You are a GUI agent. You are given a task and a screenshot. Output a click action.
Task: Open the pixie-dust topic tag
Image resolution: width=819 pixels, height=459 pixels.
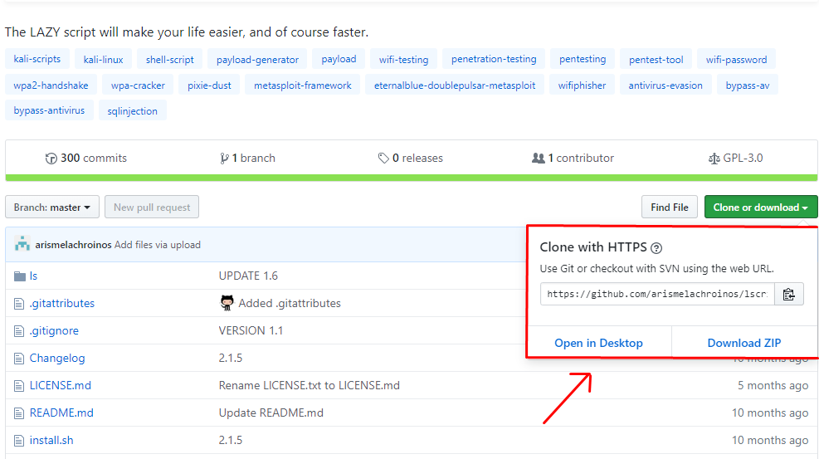[209, 85]
